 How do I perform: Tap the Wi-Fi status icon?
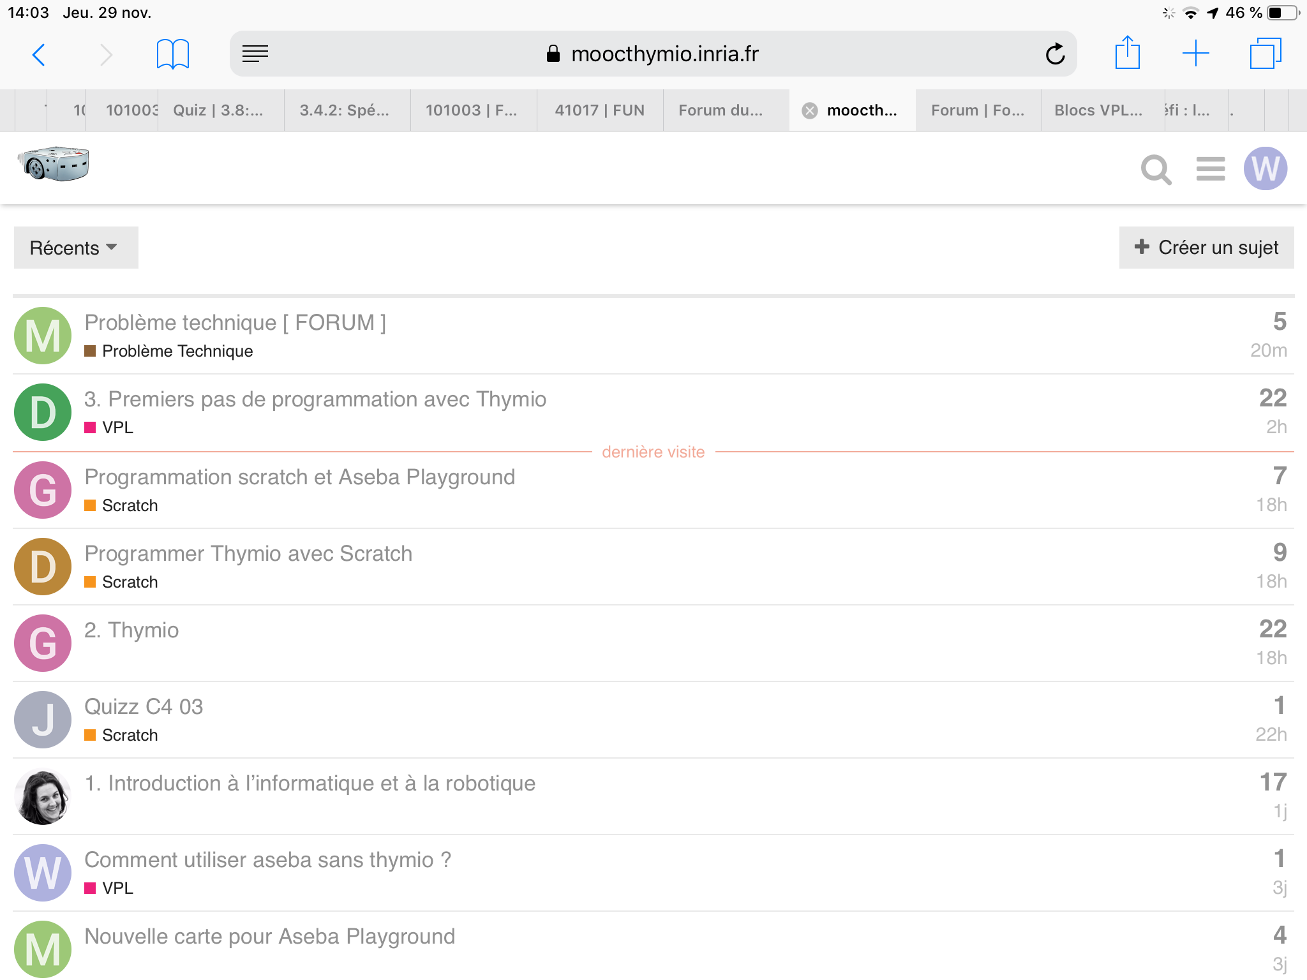1190,13
